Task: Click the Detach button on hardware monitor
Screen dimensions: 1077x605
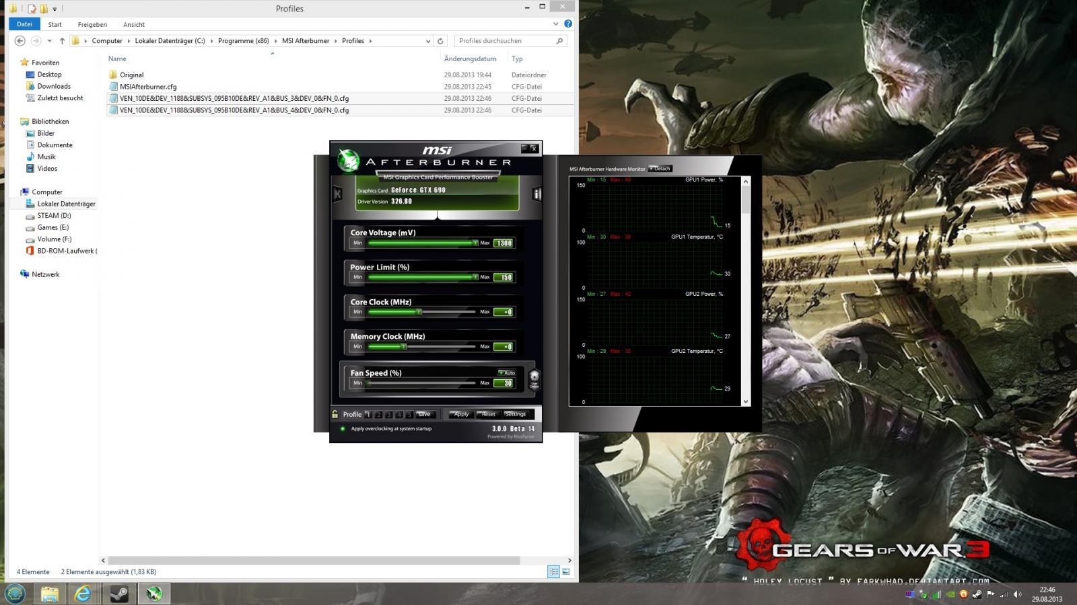Action: pos(660,169)
